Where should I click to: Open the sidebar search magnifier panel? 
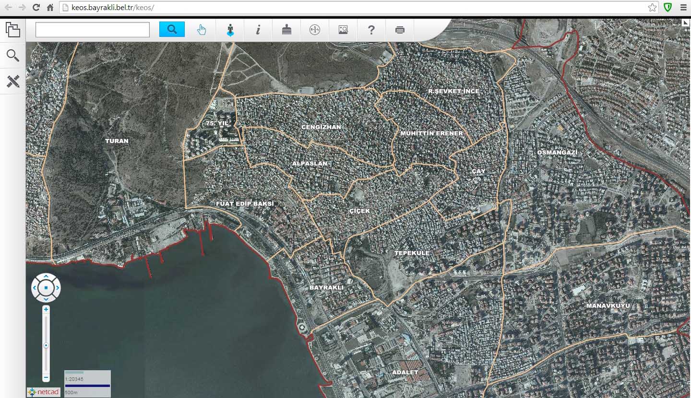(x=13, y=56)
